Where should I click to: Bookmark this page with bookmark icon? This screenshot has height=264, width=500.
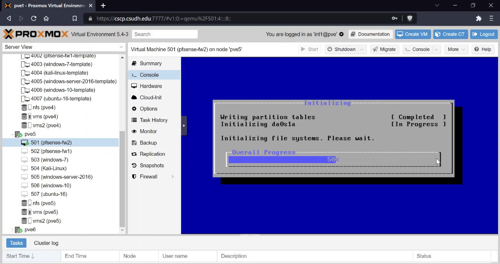[75, 18]
